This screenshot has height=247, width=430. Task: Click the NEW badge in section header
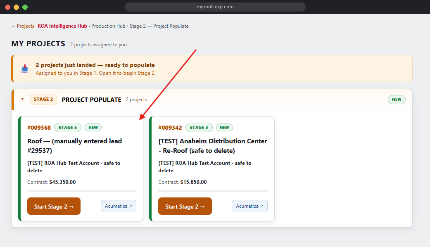coord(397,100)
